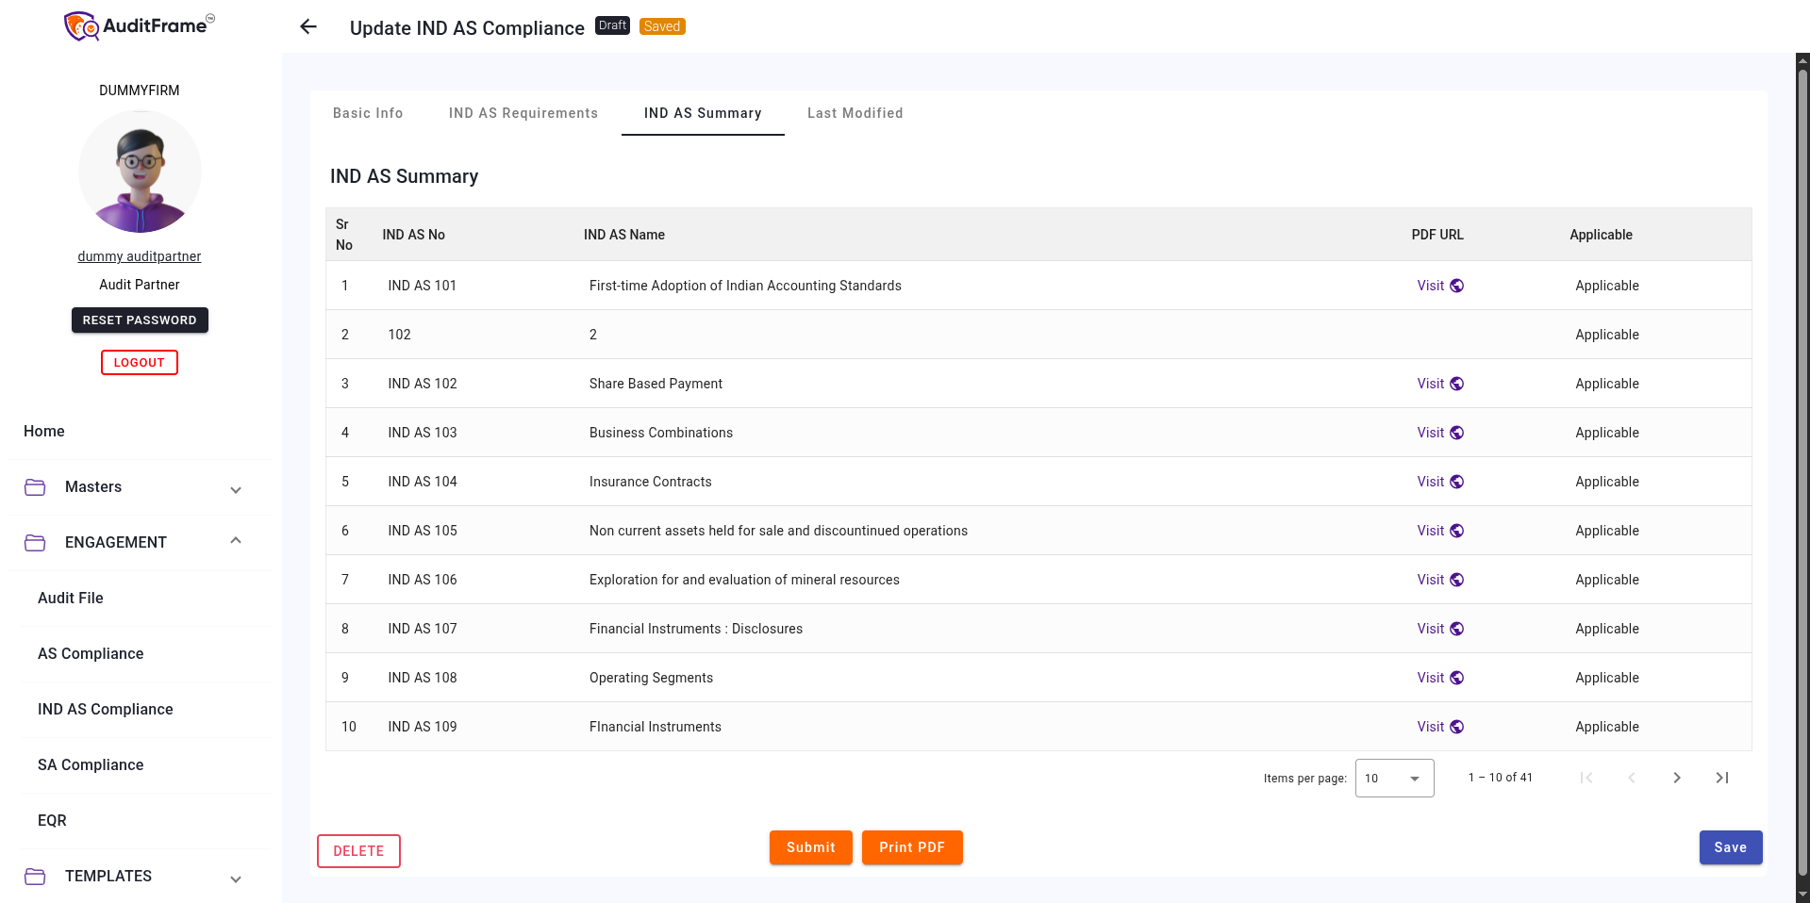The height and width of the screenshot is (903, 1810).
Task: Click the AuditFrame logo
Action: click(x=140, y=26)
